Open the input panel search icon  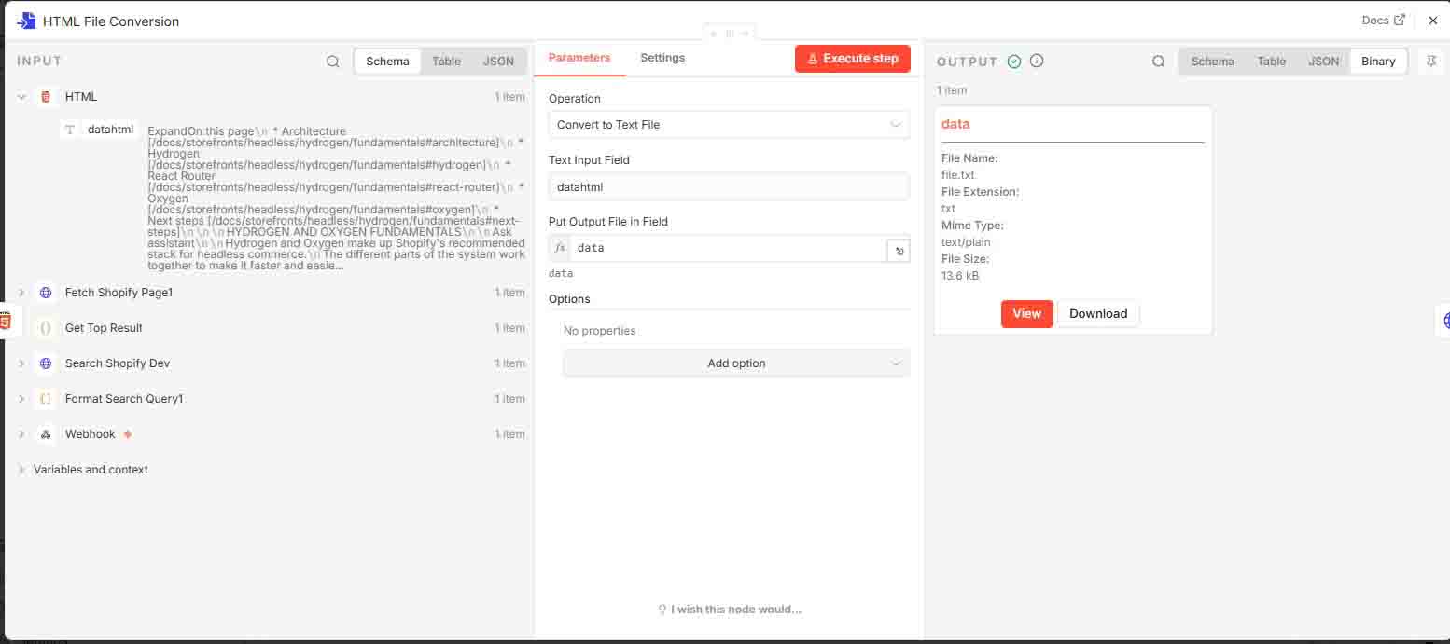click(x=333, y=60)
